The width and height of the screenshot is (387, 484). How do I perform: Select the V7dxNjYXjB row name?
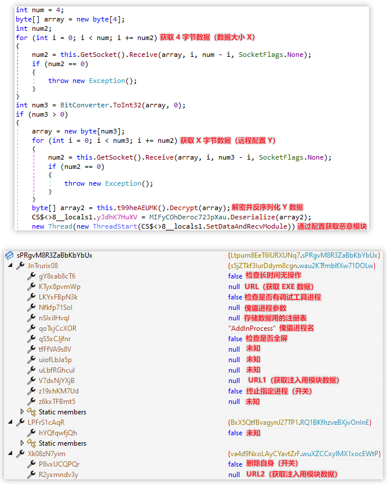(57, 380)
